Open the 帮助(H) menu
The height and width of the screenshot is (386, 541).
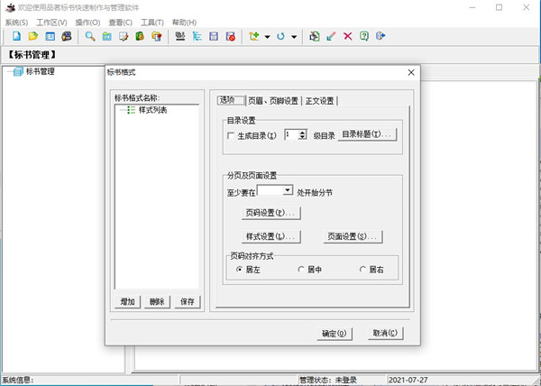(x=184, y=23)
